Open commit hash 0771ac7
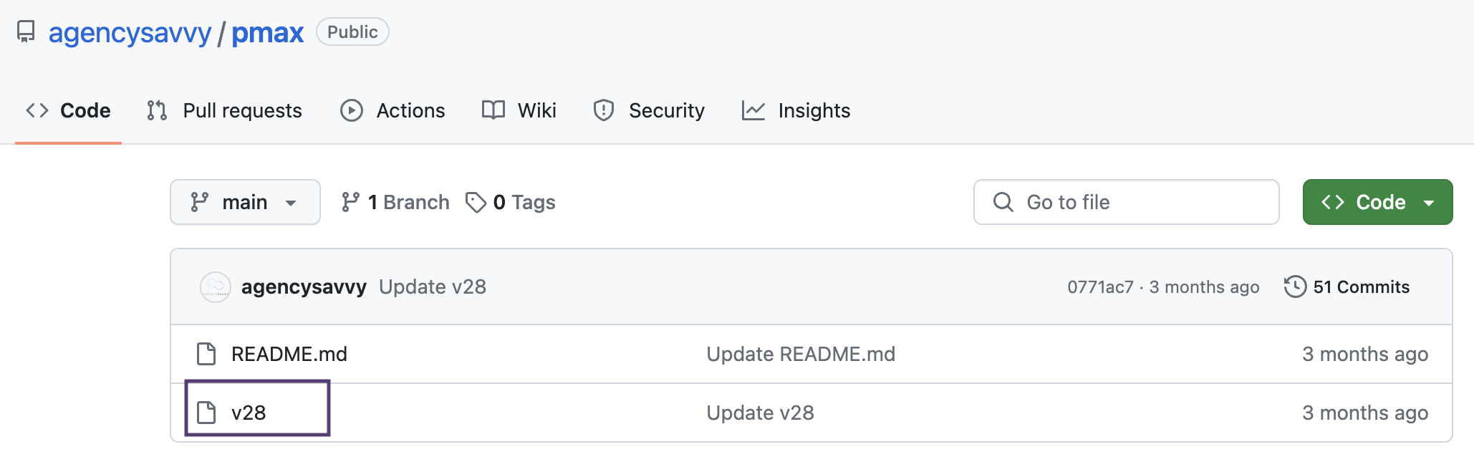This screenshot has height=457, width=1474. (x=1100, y=287)
